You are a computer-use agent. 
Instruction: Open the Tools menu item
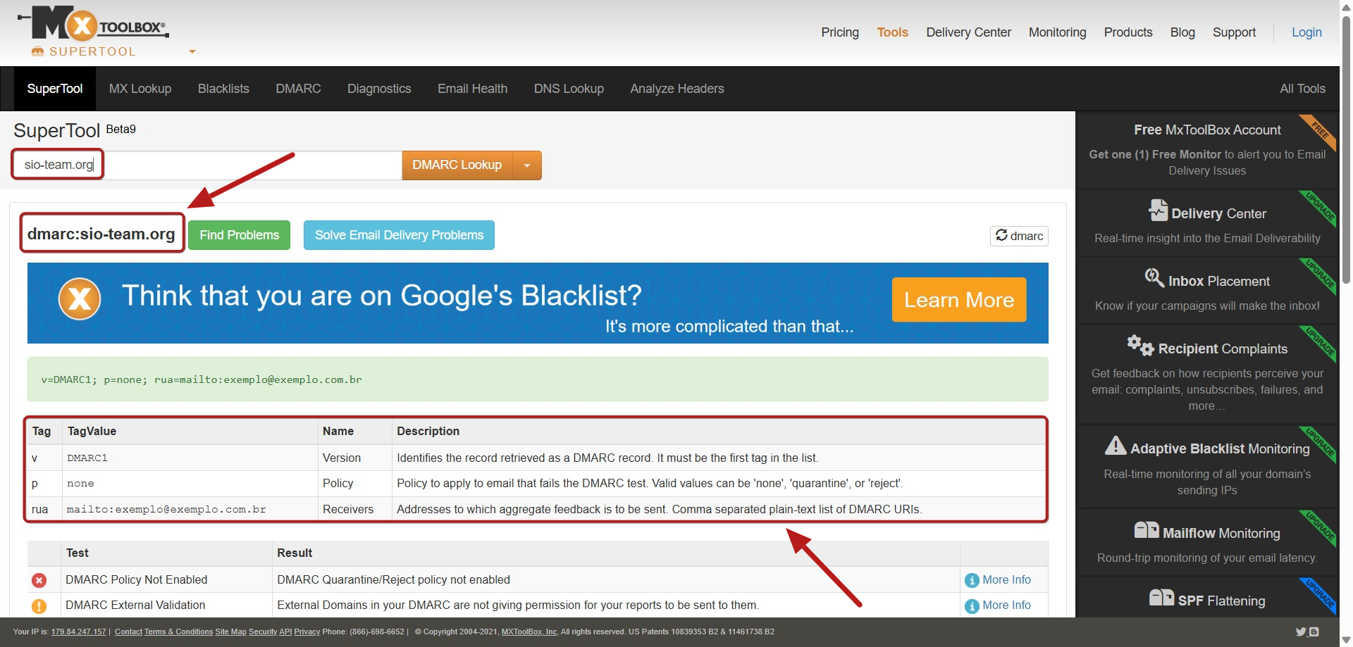coord(892,32)
